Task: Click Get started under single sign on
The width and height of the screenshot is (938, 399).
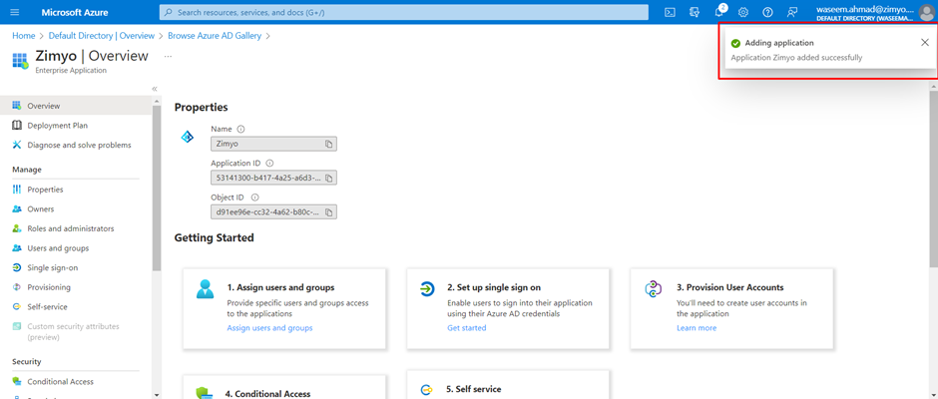Action: [x=467, y=328]
